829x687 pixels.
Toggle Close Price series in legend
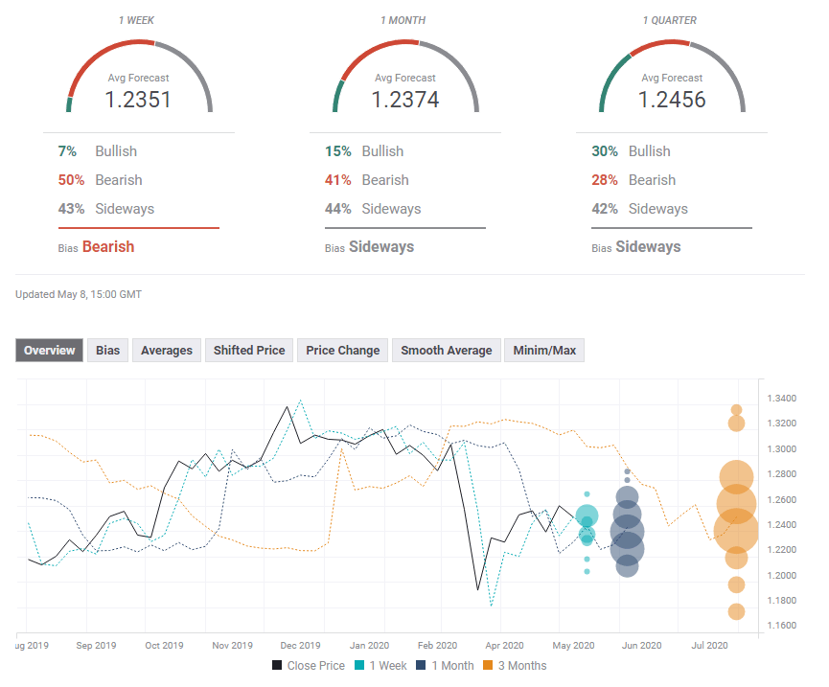point(309,666)
